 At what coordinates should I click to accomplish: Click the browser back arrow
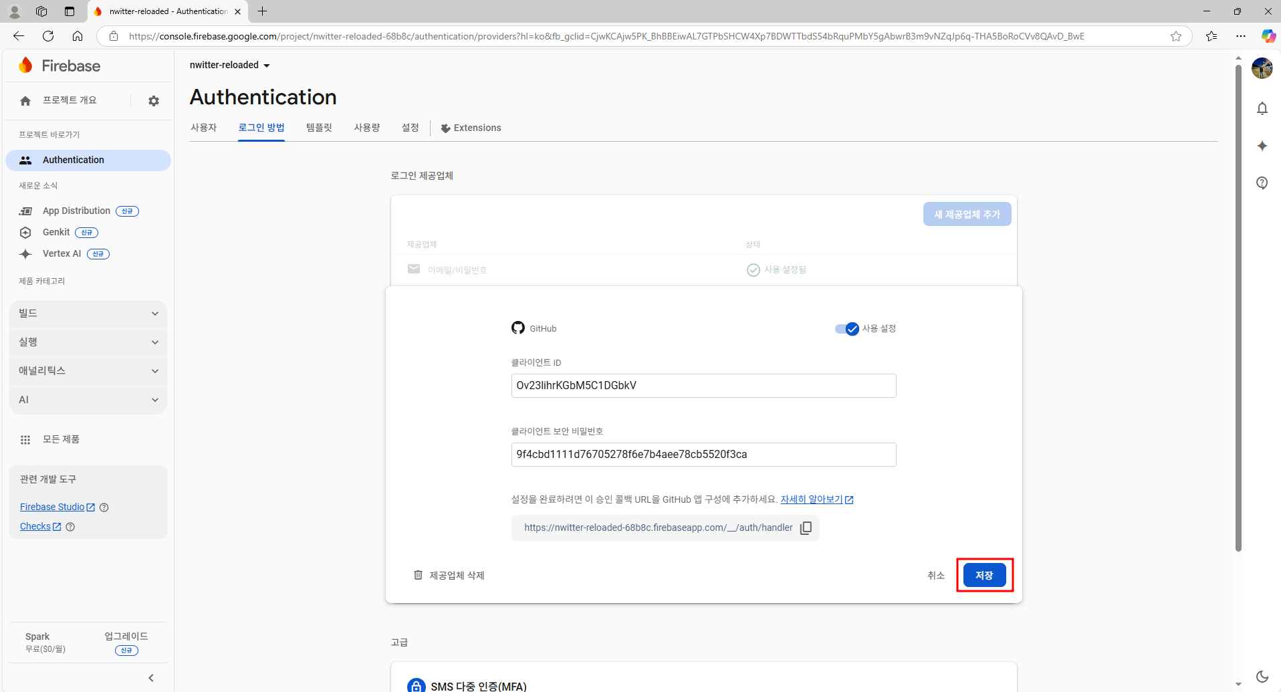[19, 36]
